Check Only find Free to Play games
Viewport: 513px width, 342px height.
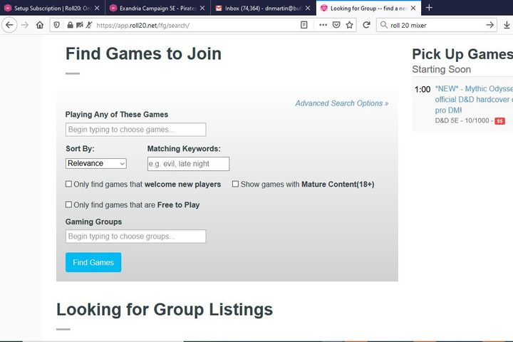pyautogui.click(x=68, y=204)
